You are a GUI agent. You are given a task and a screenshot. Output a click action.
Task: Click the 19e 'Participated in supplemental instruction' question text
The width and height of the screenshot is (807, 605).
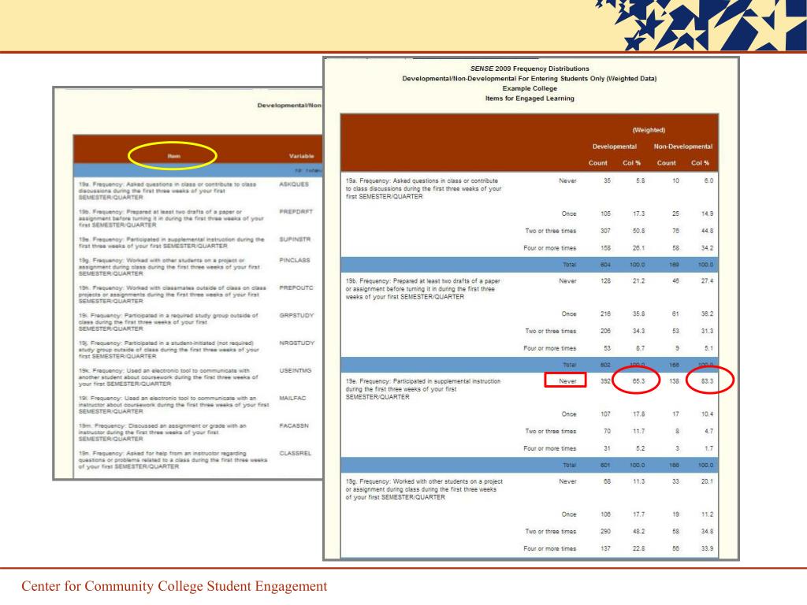pos(423,389)
